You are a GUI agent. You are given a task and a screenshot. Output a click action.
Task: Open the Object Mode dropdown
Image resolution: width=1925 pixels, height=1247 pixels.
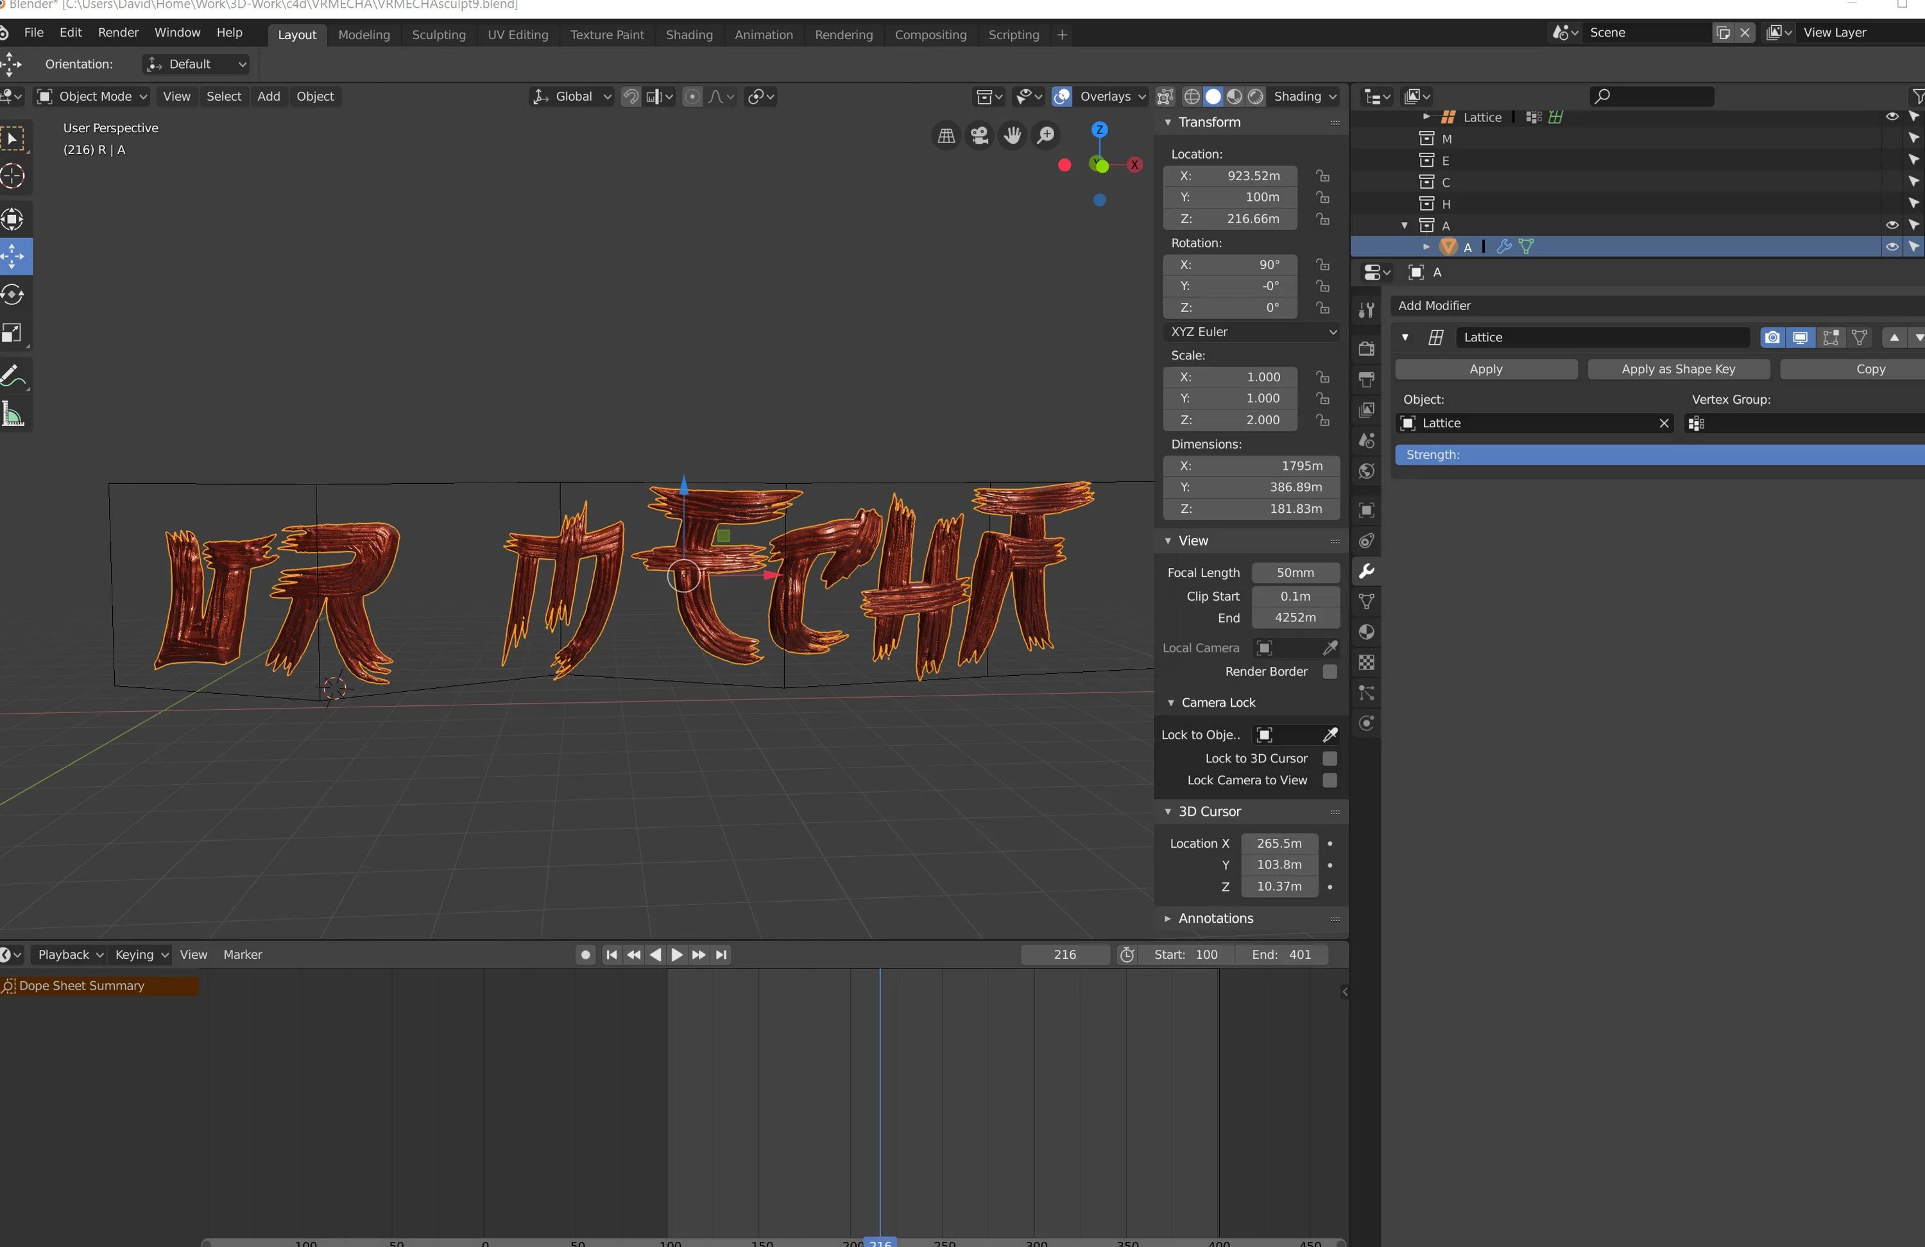coord(92,97)
